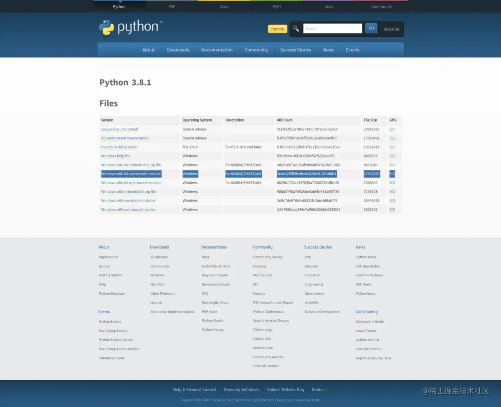Open the footer Mailing Lists link
The height and width of the screenshot is (407, 501).
click(263, 276)
